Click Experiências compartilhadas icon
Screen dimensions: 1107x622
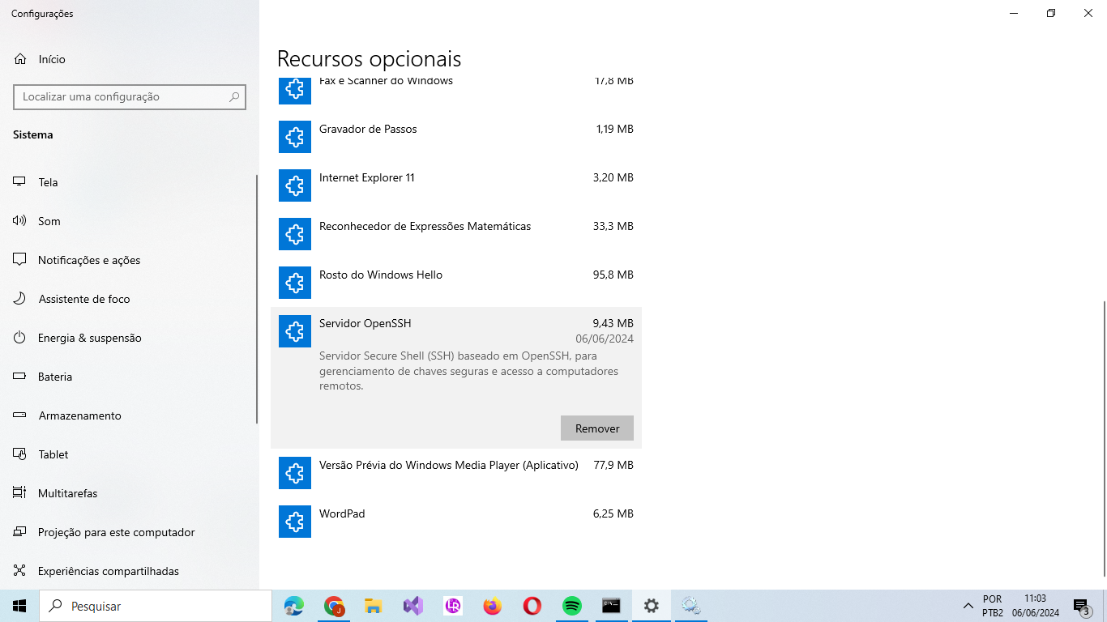pyautogui.click(x=20, y=571)
